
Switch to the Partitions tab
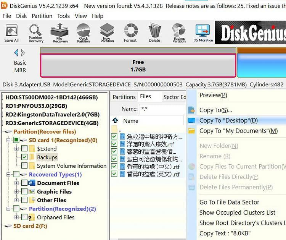(124, 97)
